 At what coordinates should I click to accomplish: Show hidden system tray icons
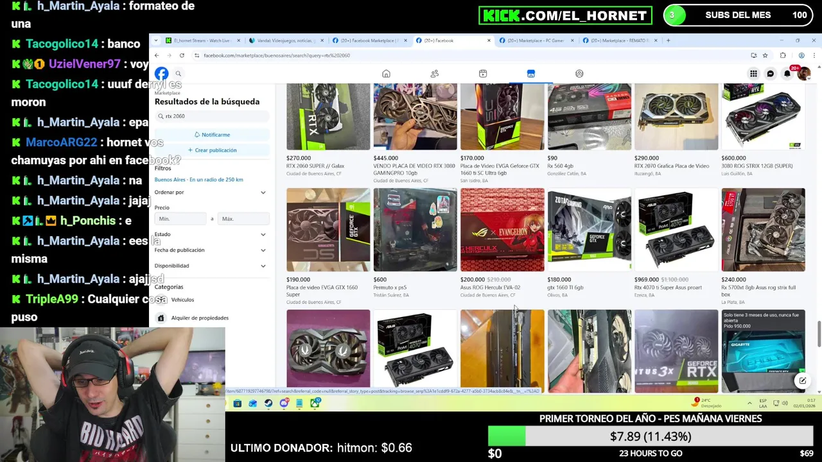tap(749, 403)
